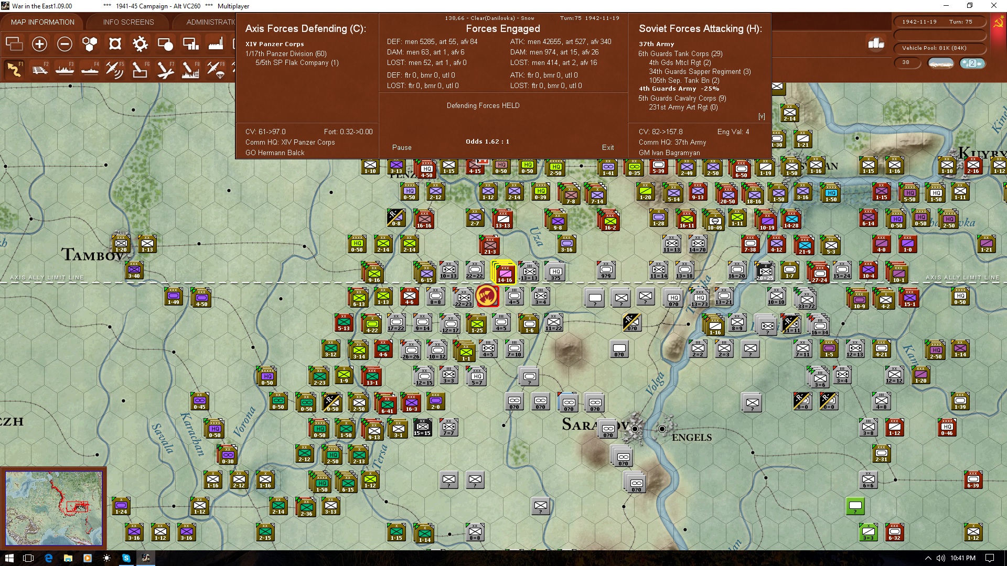This screenshot has height=566, width=1007.
Task: Click '1/17th Panzer Division (60)' defender entry
Action: 286,53
